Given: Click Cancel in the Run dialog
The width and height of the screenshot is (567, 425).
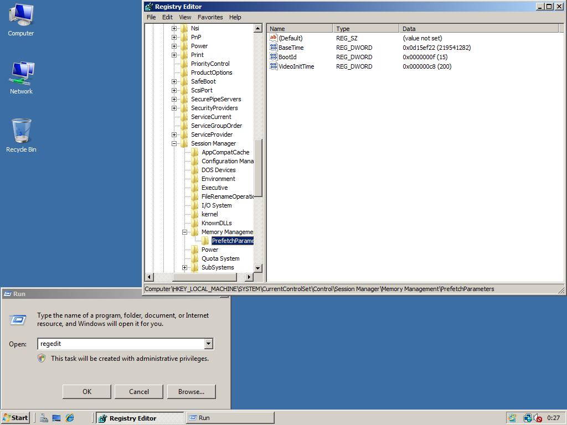Looking at the screenshot, I should [x=139, y=392].
